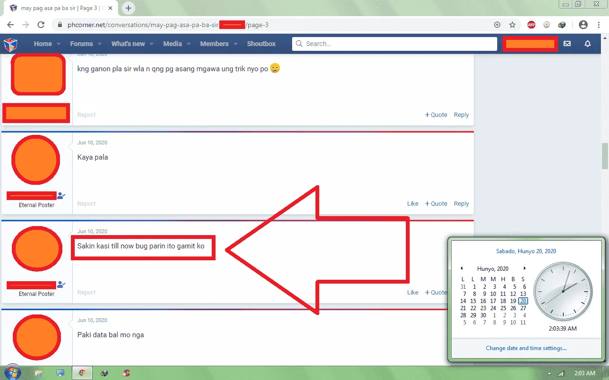The height and width of the screenshot is (380, 609).
Task: Report the "Kaya pala" message
Action: point(86,203)
